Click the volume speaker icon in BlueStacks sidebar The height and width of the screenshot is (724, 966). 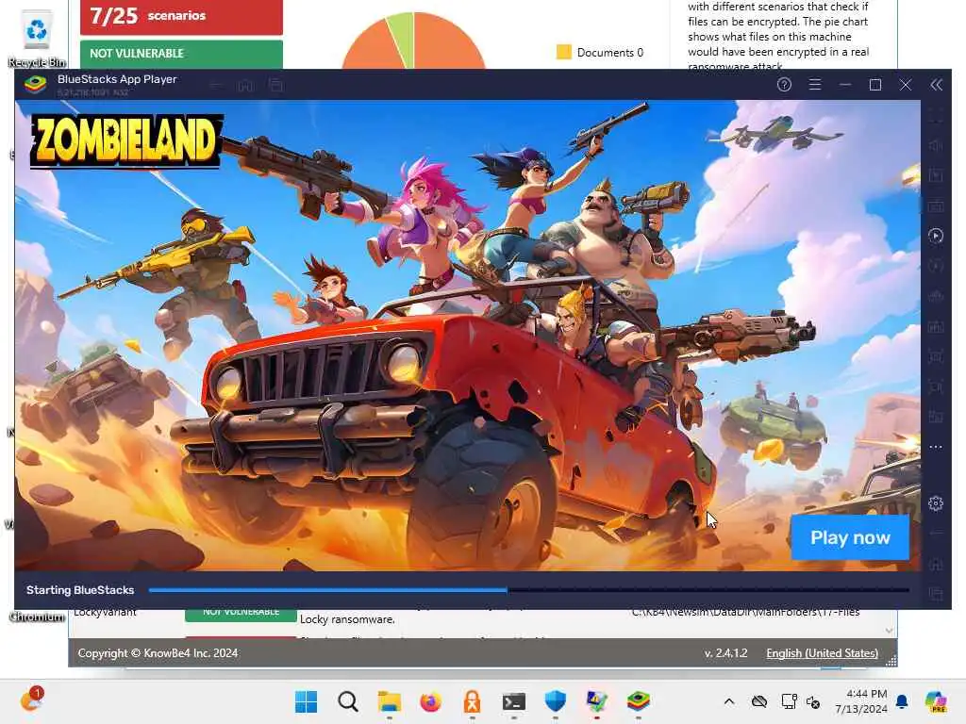pyautogui.click(x=936, y=145)
